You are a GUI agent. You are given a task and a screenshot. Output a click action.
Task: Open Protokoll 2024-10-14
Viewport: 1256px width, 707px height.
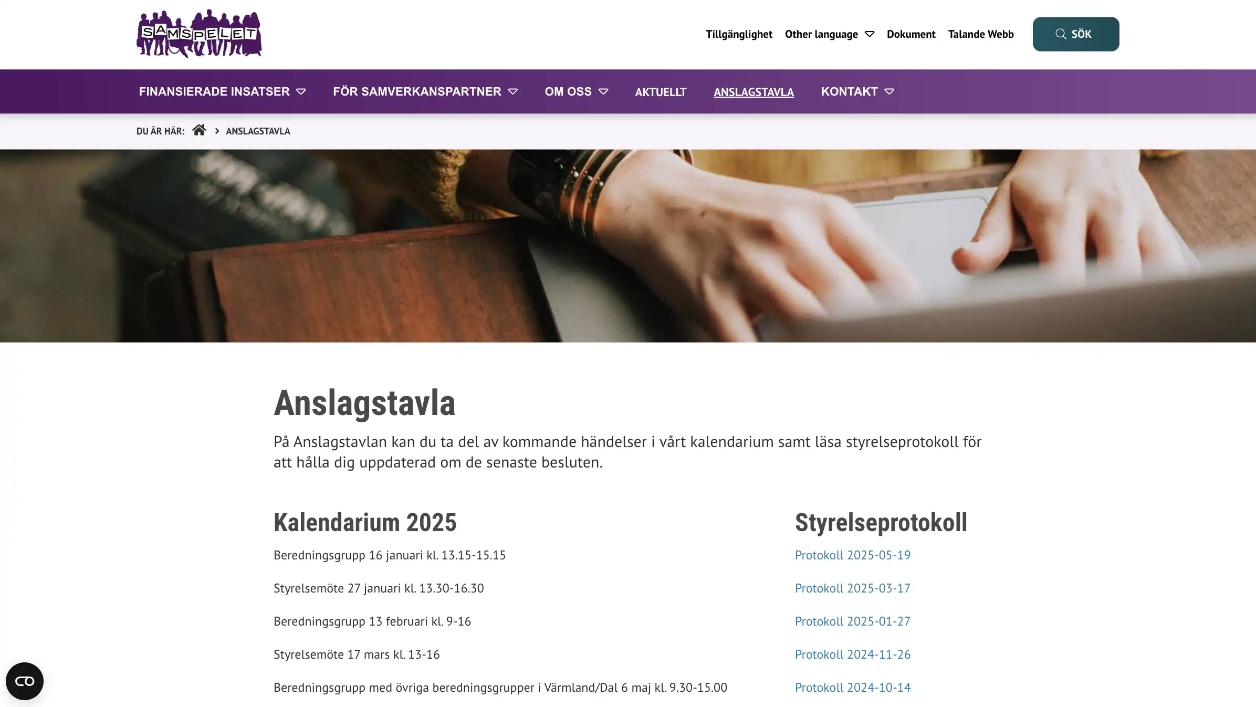852,688
